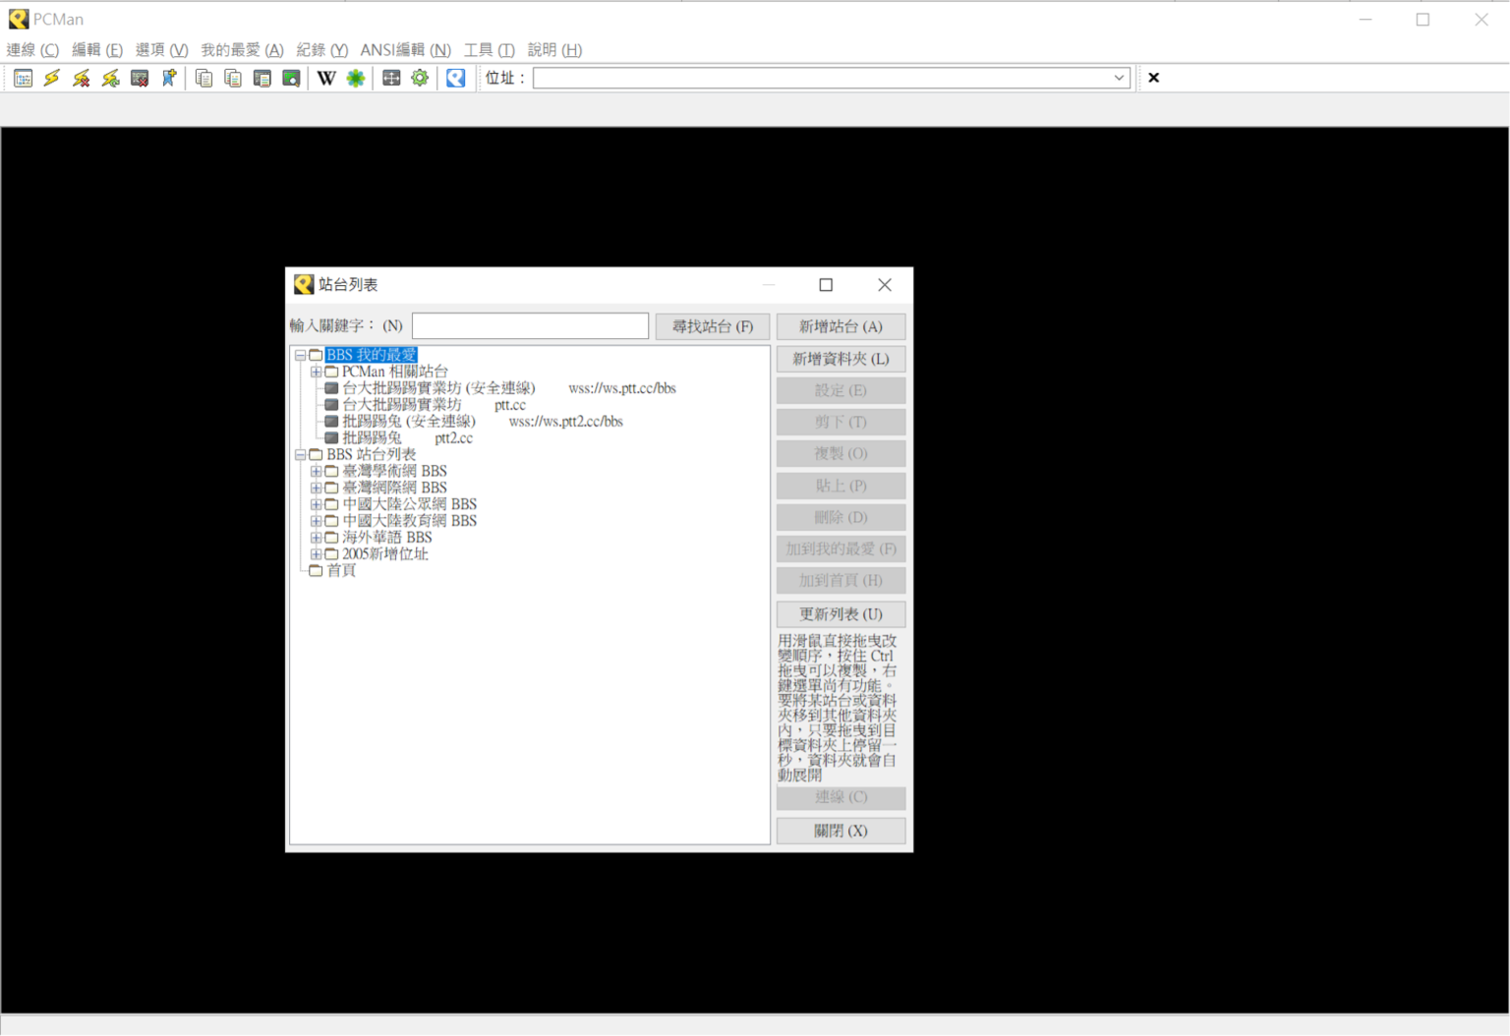Open Wikipedia search via W icon
This screenshot has width=1510, height=1036.
pyautogui.click(x=326, y=78)
